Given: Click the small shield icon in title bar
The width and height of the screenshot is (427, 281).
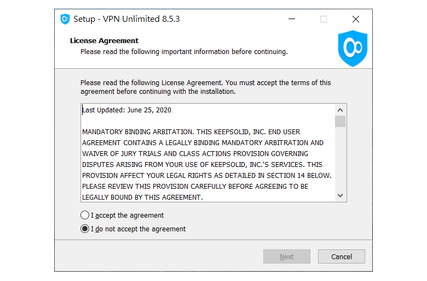Looking at the screenshot, I should [x=65, y=19].
